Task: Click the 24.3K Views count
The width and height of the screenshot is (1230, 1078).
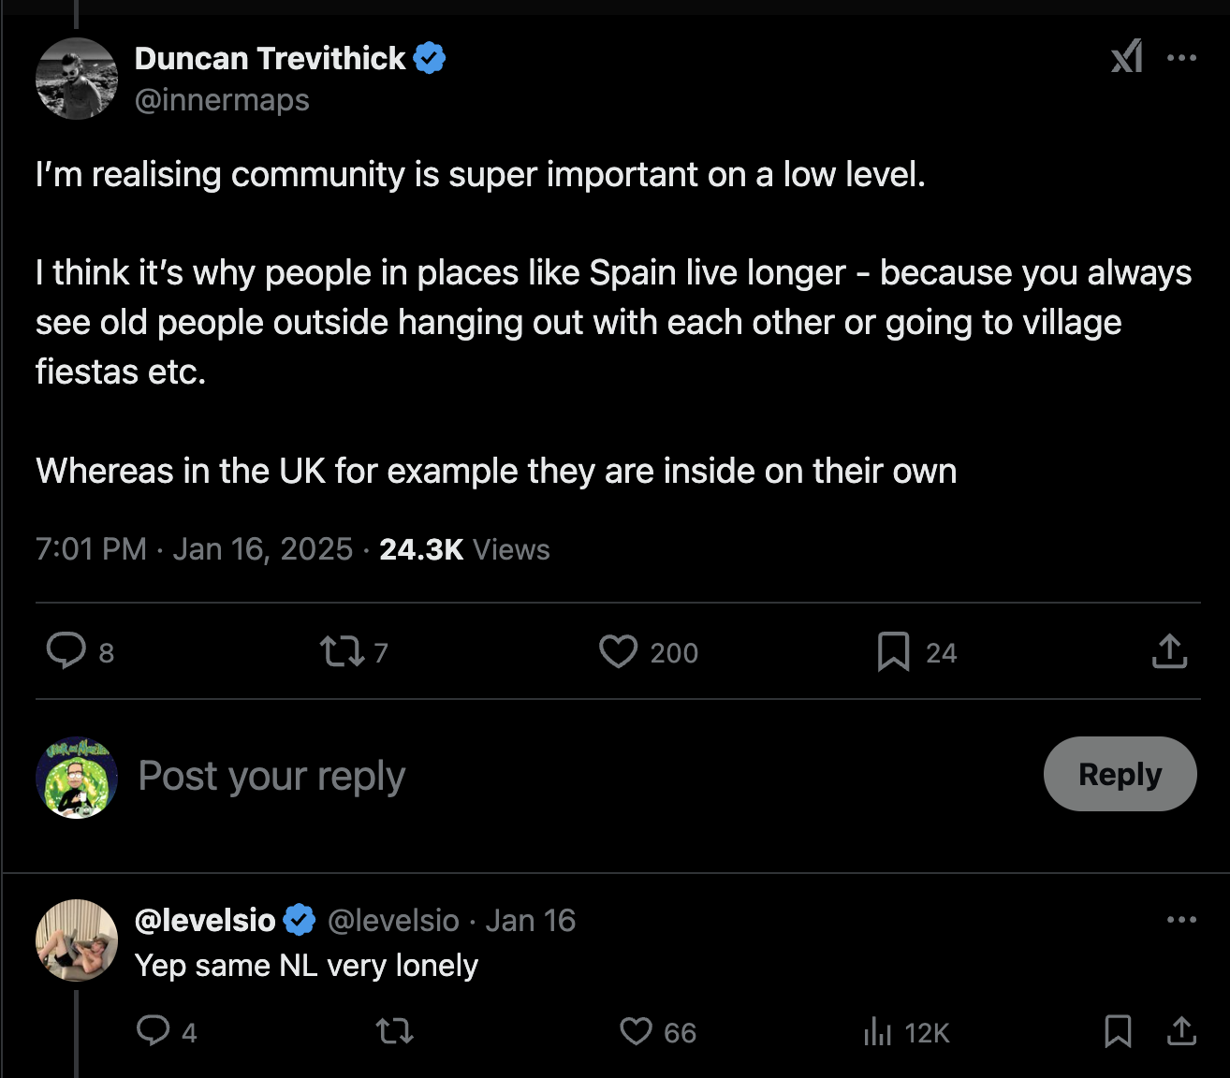Action: (x=464, y=549)
